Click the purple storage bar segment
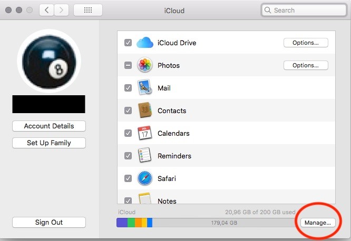 point(122,223)
